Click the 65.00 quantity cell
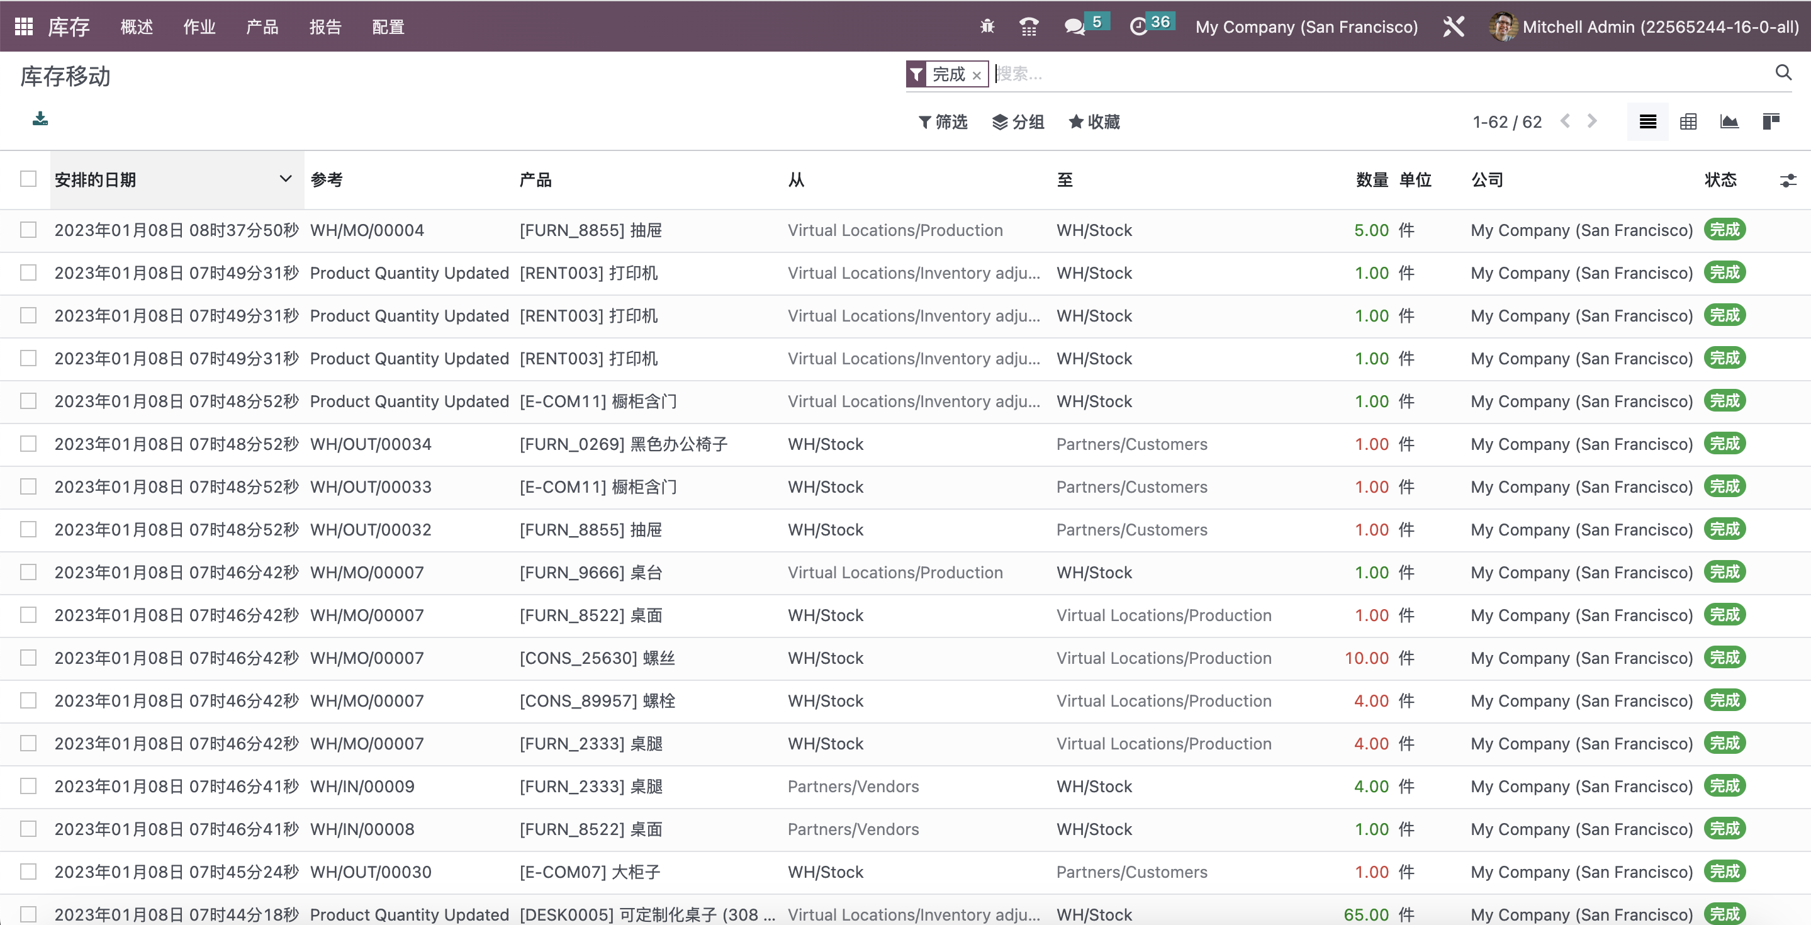Image resolution: width=1811 pixels, height=925 pixels. pos(1366,914)
